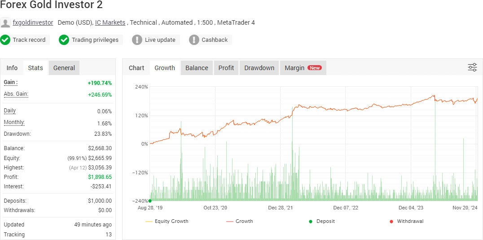Click the Dec 07, '22 axis date
483x240 pixels.
click(x=346, y=208)
